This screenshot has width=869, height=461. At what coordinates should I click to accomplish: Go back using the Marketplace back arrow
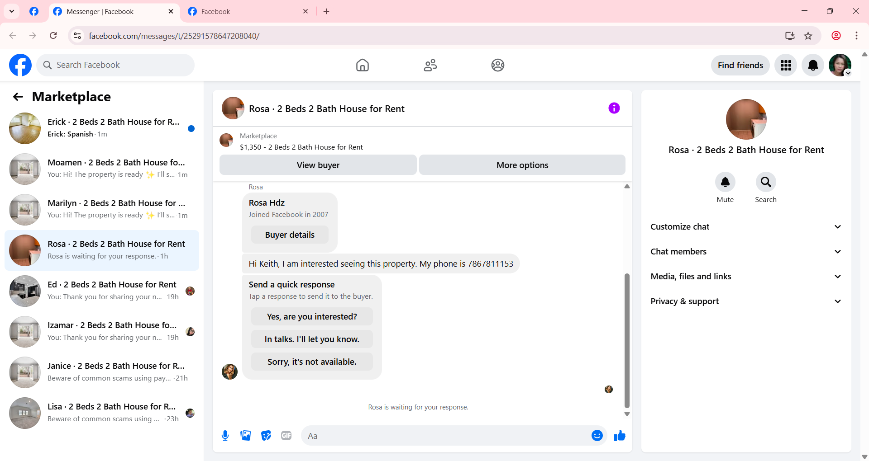pyautogui.click(x=18, y=97)
